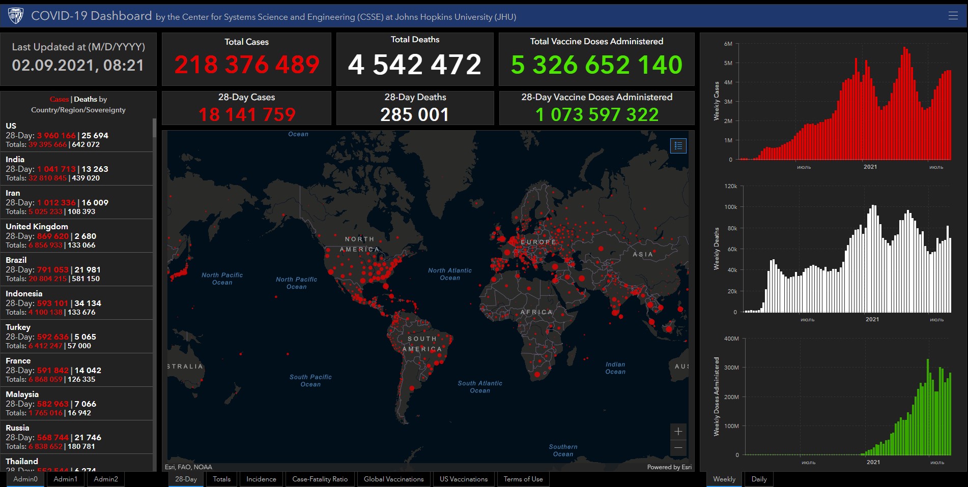
Task: Switch country list to Deaths
Action: [x=85, y=99]
